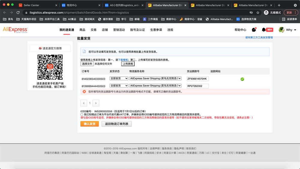Bookmark this page with the star icon
300x169 pixels.
[258, 13]
